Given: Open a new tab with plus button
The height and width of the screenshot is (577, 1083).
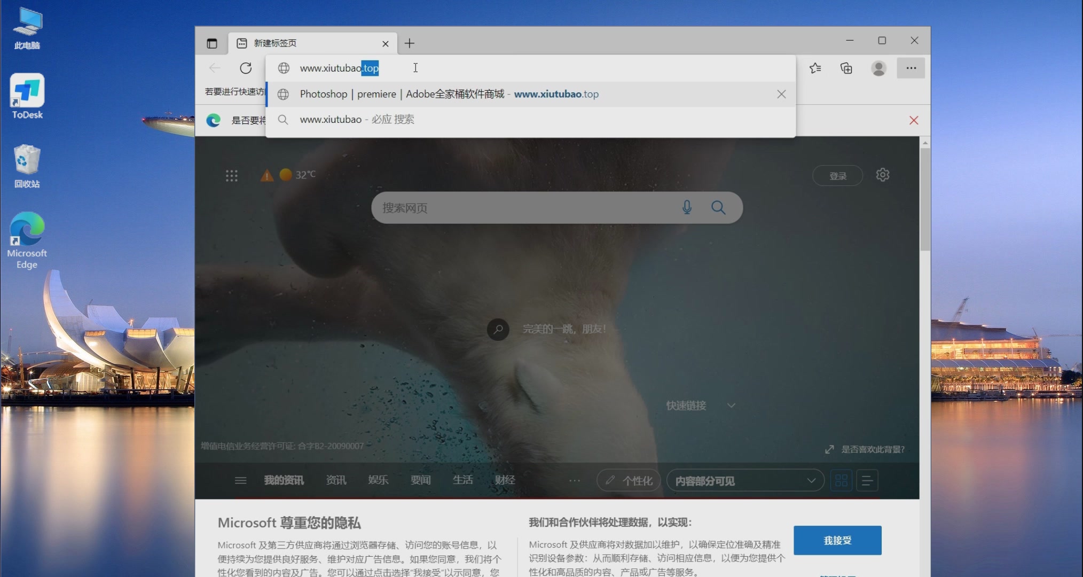Looking at the screenshot, I should 410,43.
